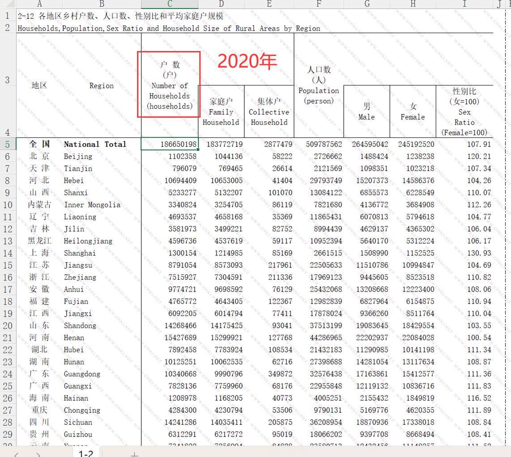Image resolution: width=511 pixels, height=457 pixels.
Task: Click the Heilongjiang region cell
Action: tap(88, 241)
